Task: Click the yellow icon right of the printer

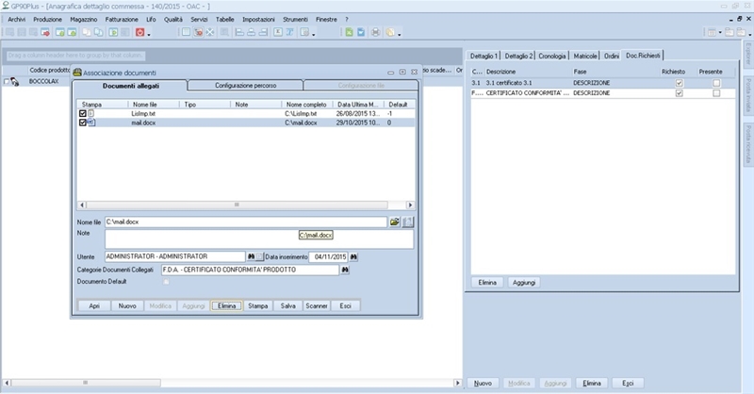Action: coord(390,32)
